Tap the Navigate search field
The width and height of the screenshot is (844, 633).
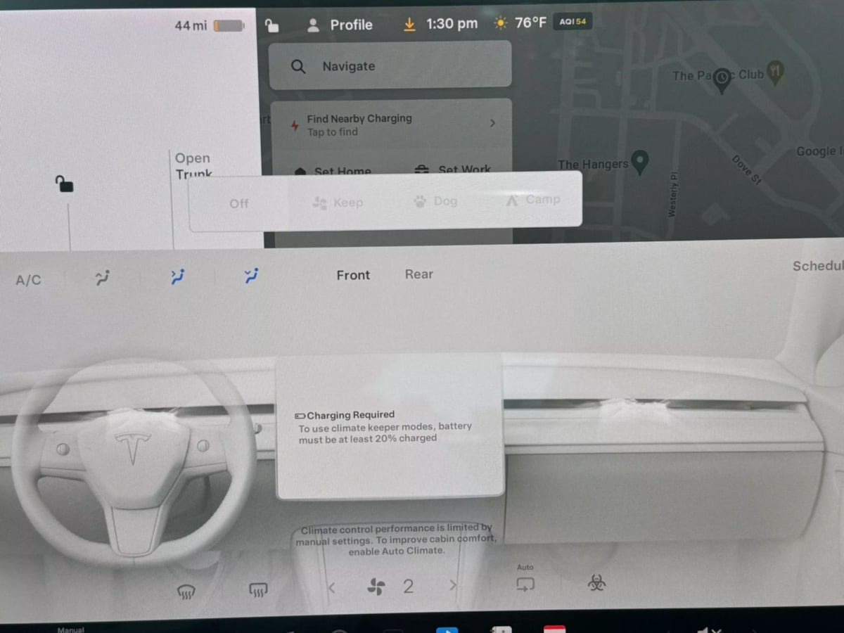pyautogui.click(x=390, y=66)
